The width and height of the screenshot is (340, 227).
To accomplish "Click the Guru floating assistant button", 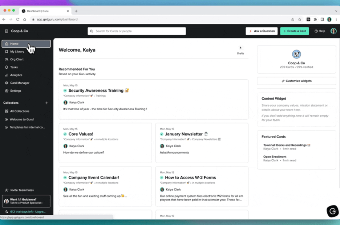I will tap(332, 211).
